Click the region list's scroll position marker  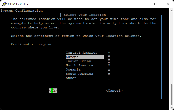(x=109, y=65)
